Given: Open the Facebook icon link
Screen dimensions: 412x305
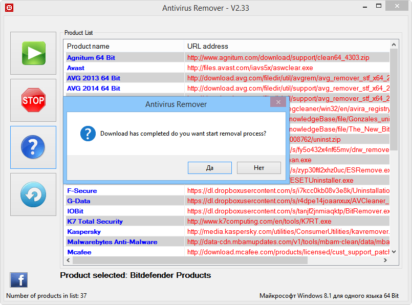Looking at the screenshot, I should coord(18,280).
